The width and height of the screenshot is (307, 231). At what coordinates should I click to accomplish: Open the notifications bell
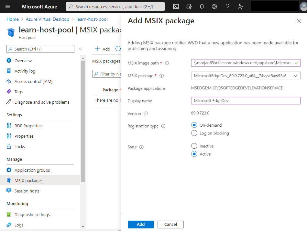[x=202, y=6]
